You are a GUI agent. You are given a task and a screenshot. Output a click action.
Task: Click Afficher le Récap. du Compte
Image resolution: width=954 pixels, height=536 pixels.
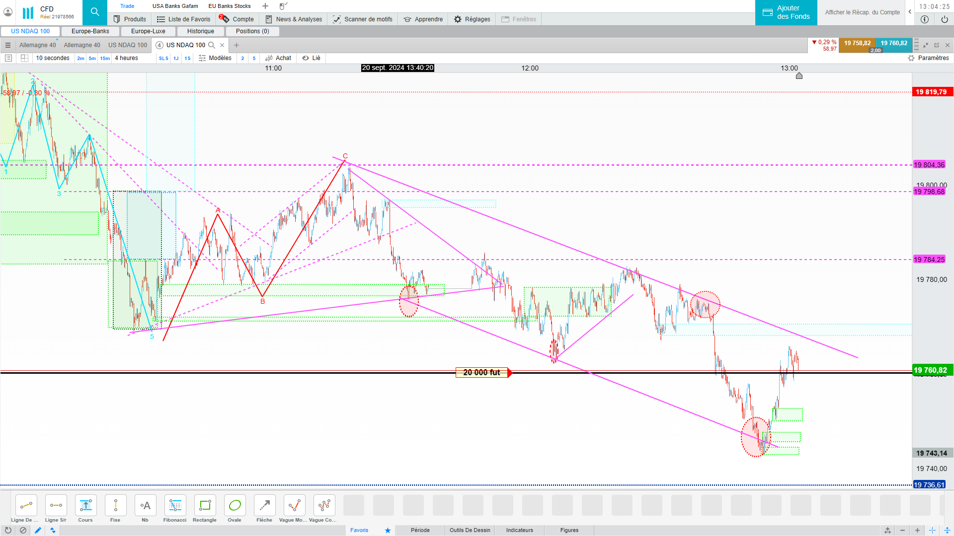click(862, 12)
